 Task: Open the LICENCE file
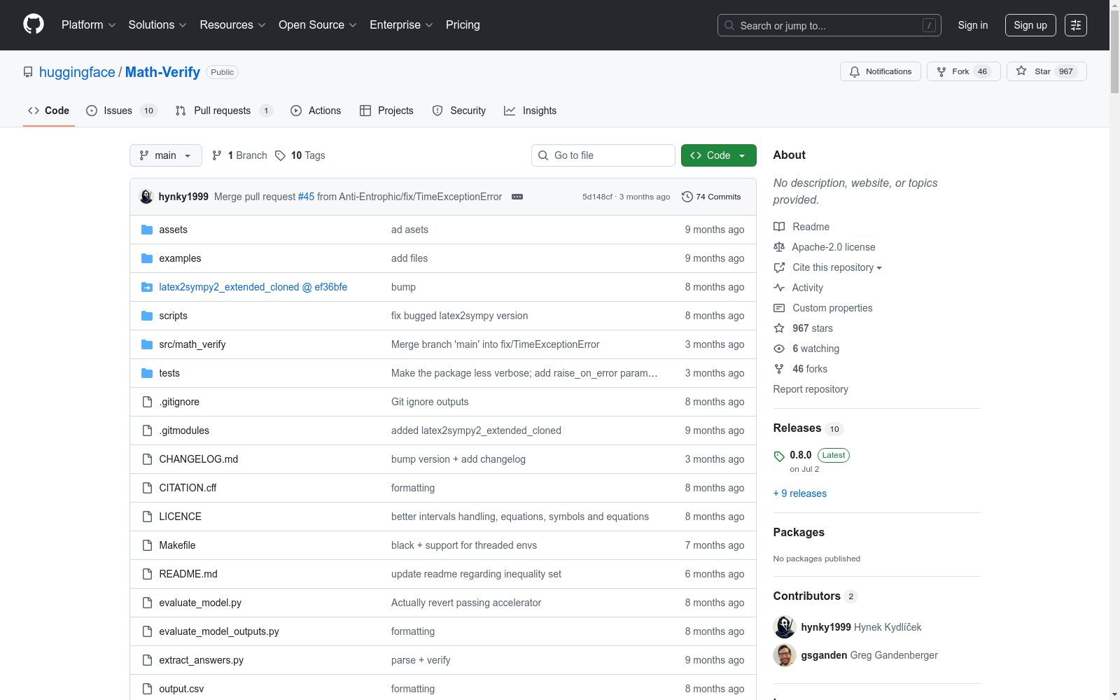tap(180, 517)
